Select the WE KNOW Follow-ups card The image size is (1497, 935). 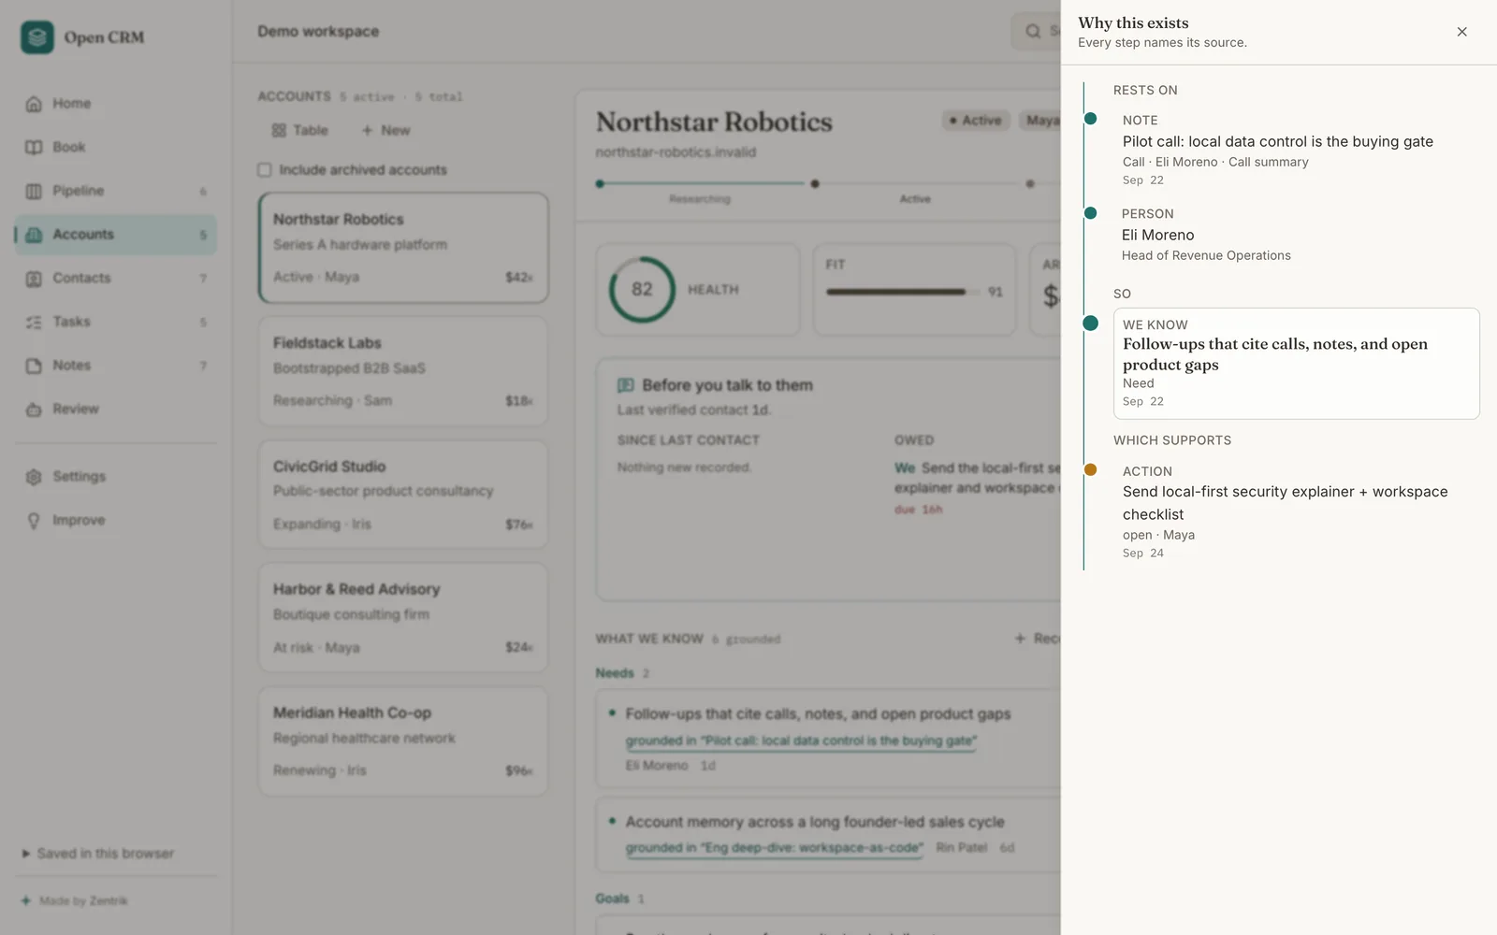(1296, 364)
